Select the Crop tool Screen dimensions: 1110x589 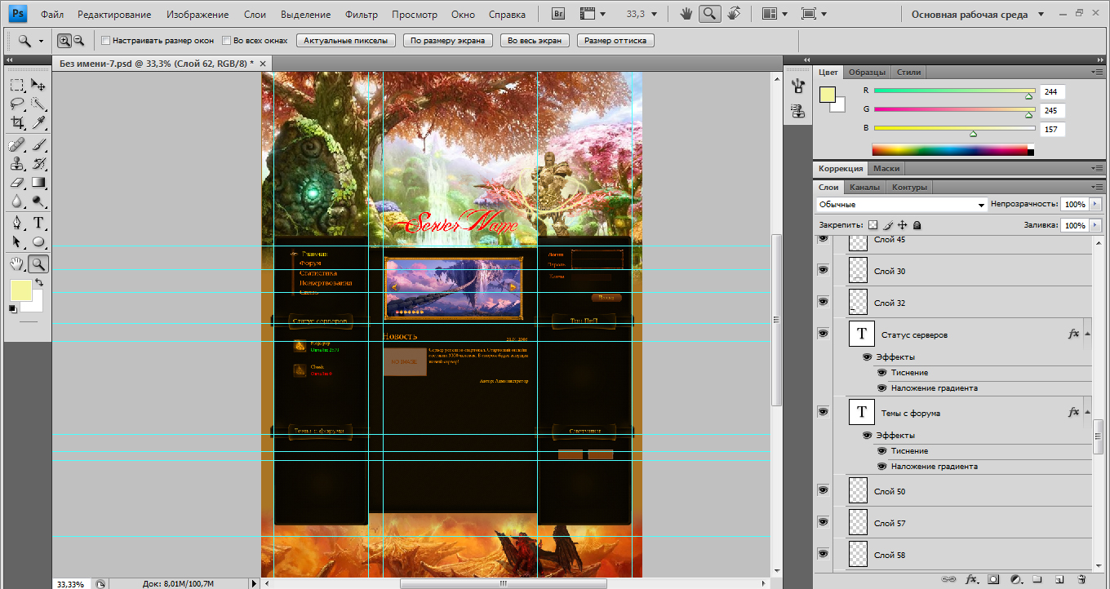(16, 122)
